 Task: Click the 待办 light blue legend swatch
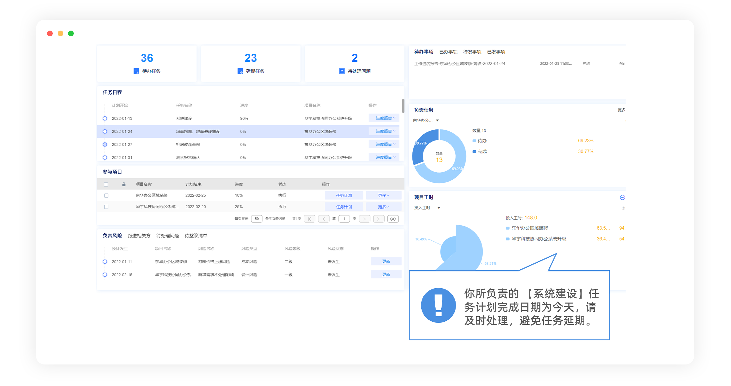coord(474,141)
